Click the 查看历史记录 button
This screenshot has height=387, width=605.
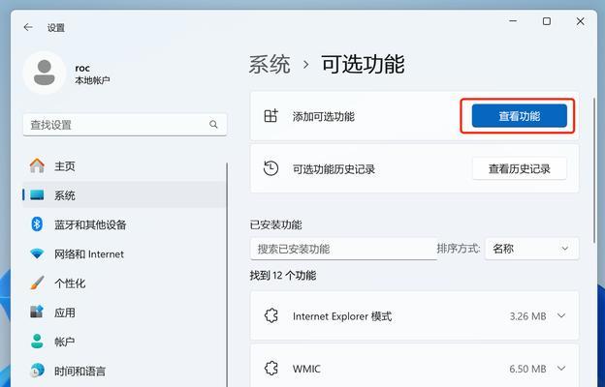coord(520,168)
